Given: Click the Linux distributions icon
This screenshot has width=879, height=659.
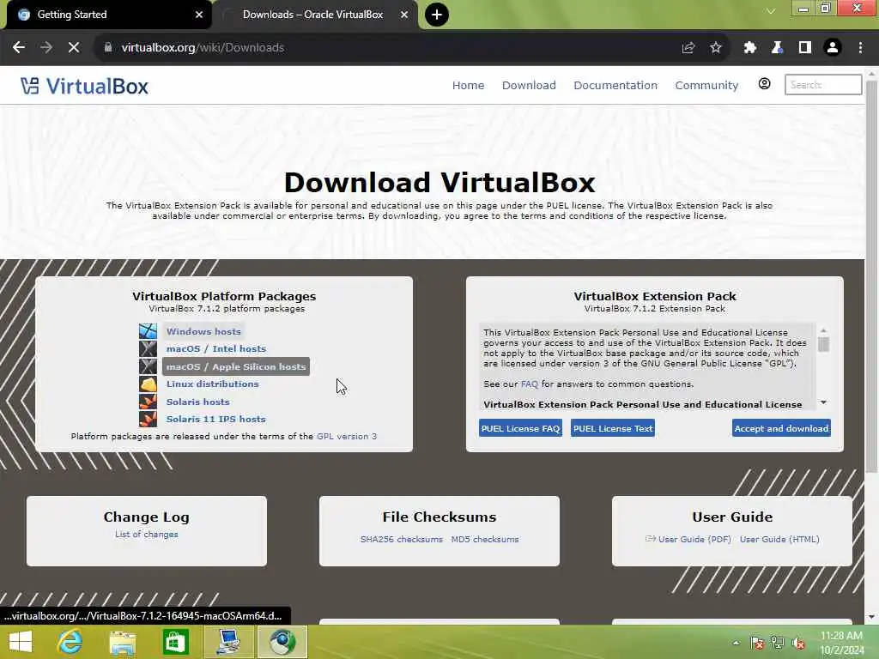Looking at the screenshot, I should pos(148,384).
